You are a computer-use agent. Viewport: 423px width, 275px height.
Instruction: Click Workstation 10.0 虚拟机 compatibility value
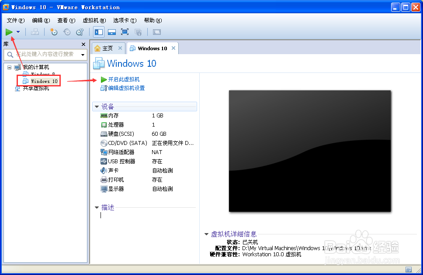click(272, 254)
